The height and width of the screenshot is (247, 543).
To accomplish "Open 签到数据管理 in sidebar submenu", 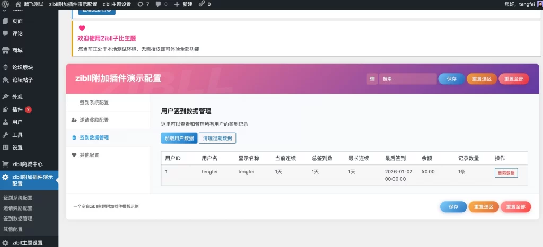I will click(17, 218).
